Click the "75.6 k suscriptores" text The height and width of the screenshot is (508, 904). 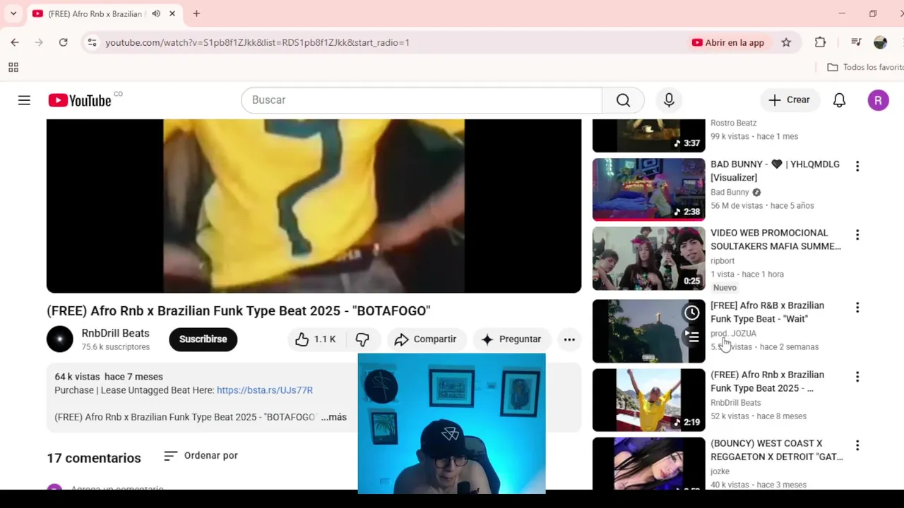pos(116,347)
